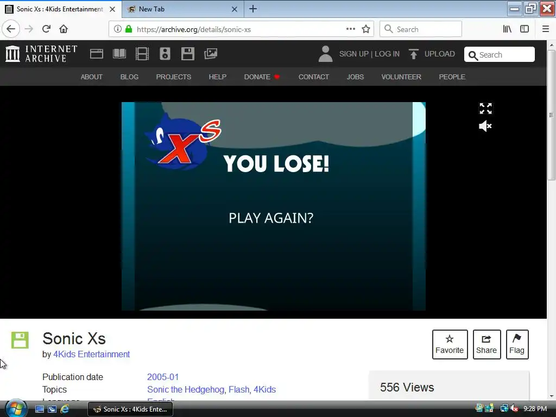556x417 pixels.
Task: Open the browser home page
Action: [x=64, y=29]
